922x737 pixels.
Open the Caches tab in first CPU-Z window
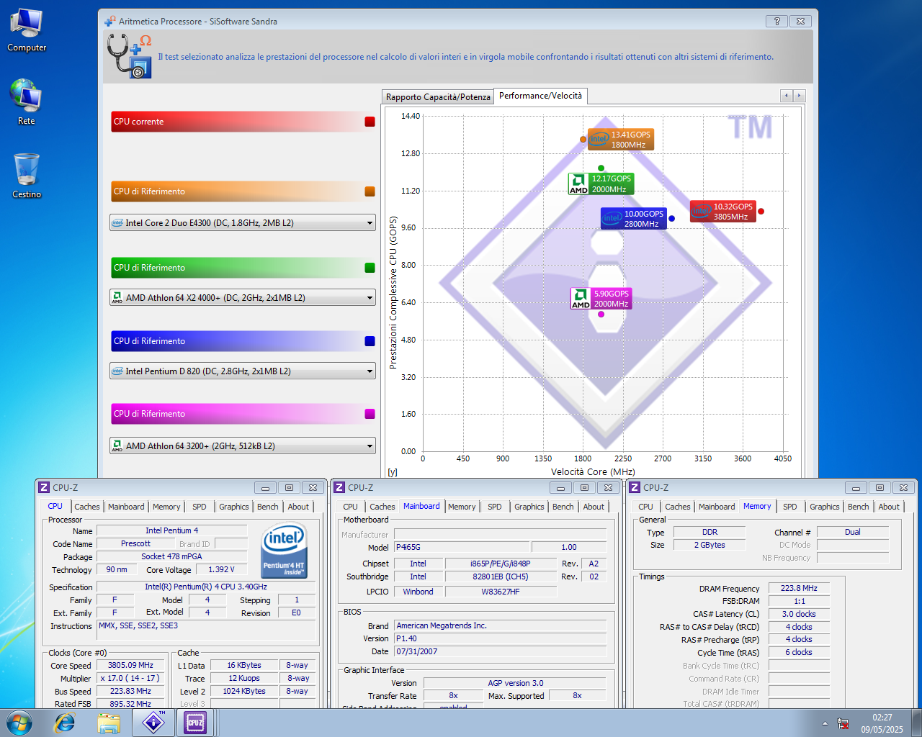[87, 507]
